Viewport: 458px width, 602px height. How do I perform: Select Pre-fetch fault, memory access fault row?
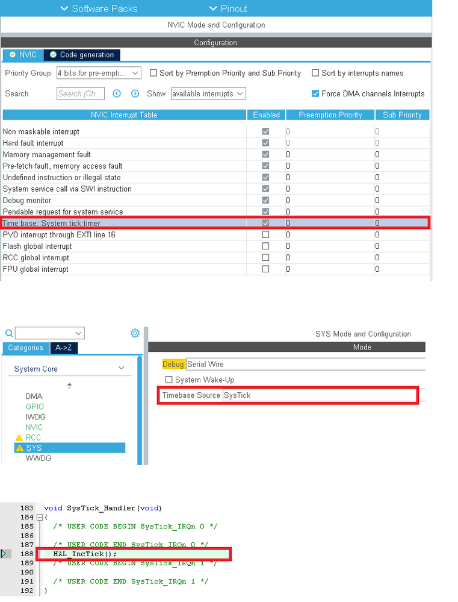(x=216, y=166)
